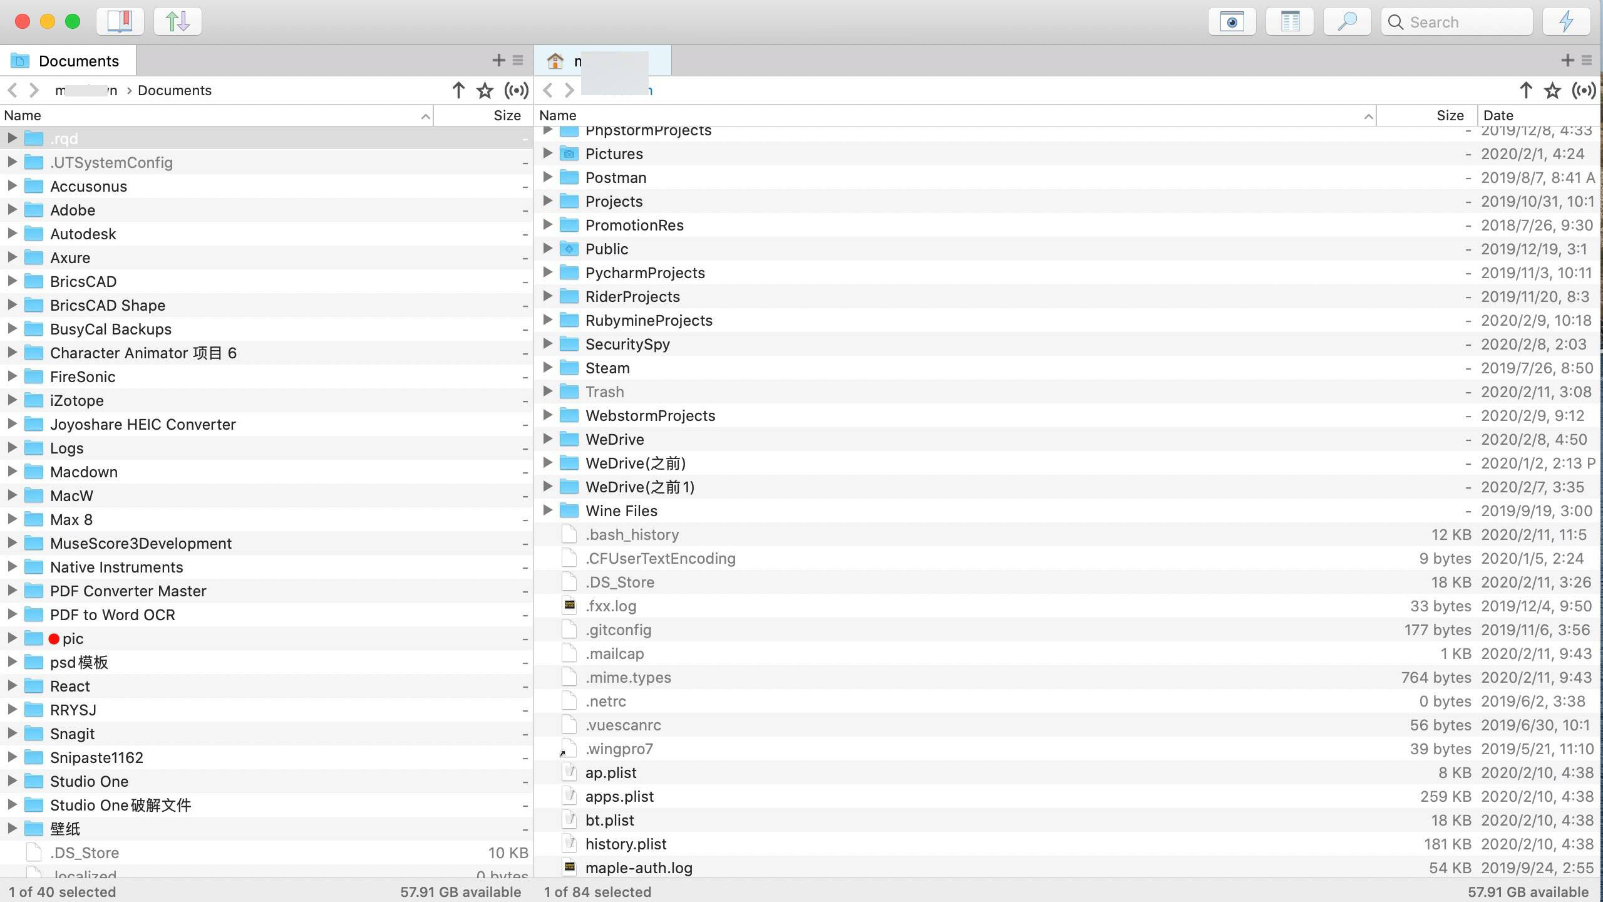Open the bookmarks panel icon in toolbar
This screenshot has height=902, width=1603.
(x=120, y=21)
